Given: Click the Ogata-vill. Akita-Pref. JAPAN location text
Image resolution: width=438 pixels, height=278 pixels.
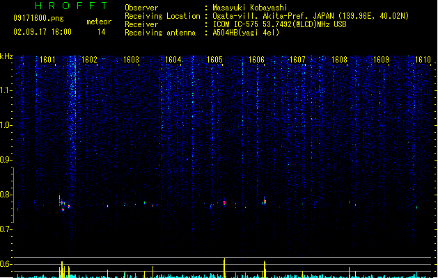Looking at the screenshot, I should coord(311,16).
